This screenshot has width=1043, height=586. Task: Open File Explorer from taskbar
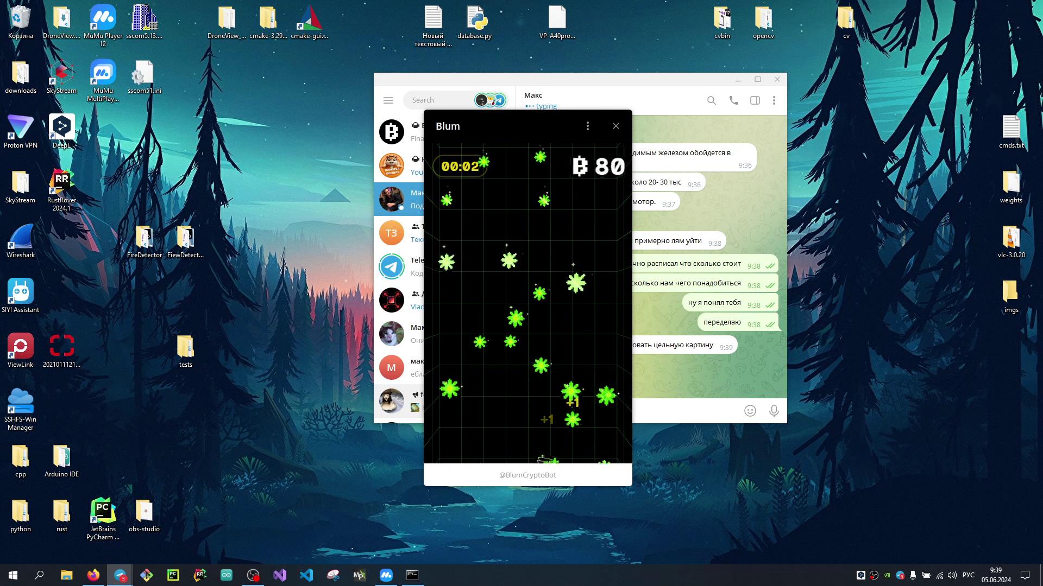tap(66, 575)
